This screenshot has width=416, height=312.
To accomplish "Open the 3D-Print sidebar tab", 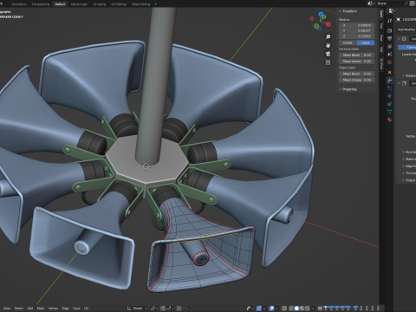I will (x=381, y=63).
